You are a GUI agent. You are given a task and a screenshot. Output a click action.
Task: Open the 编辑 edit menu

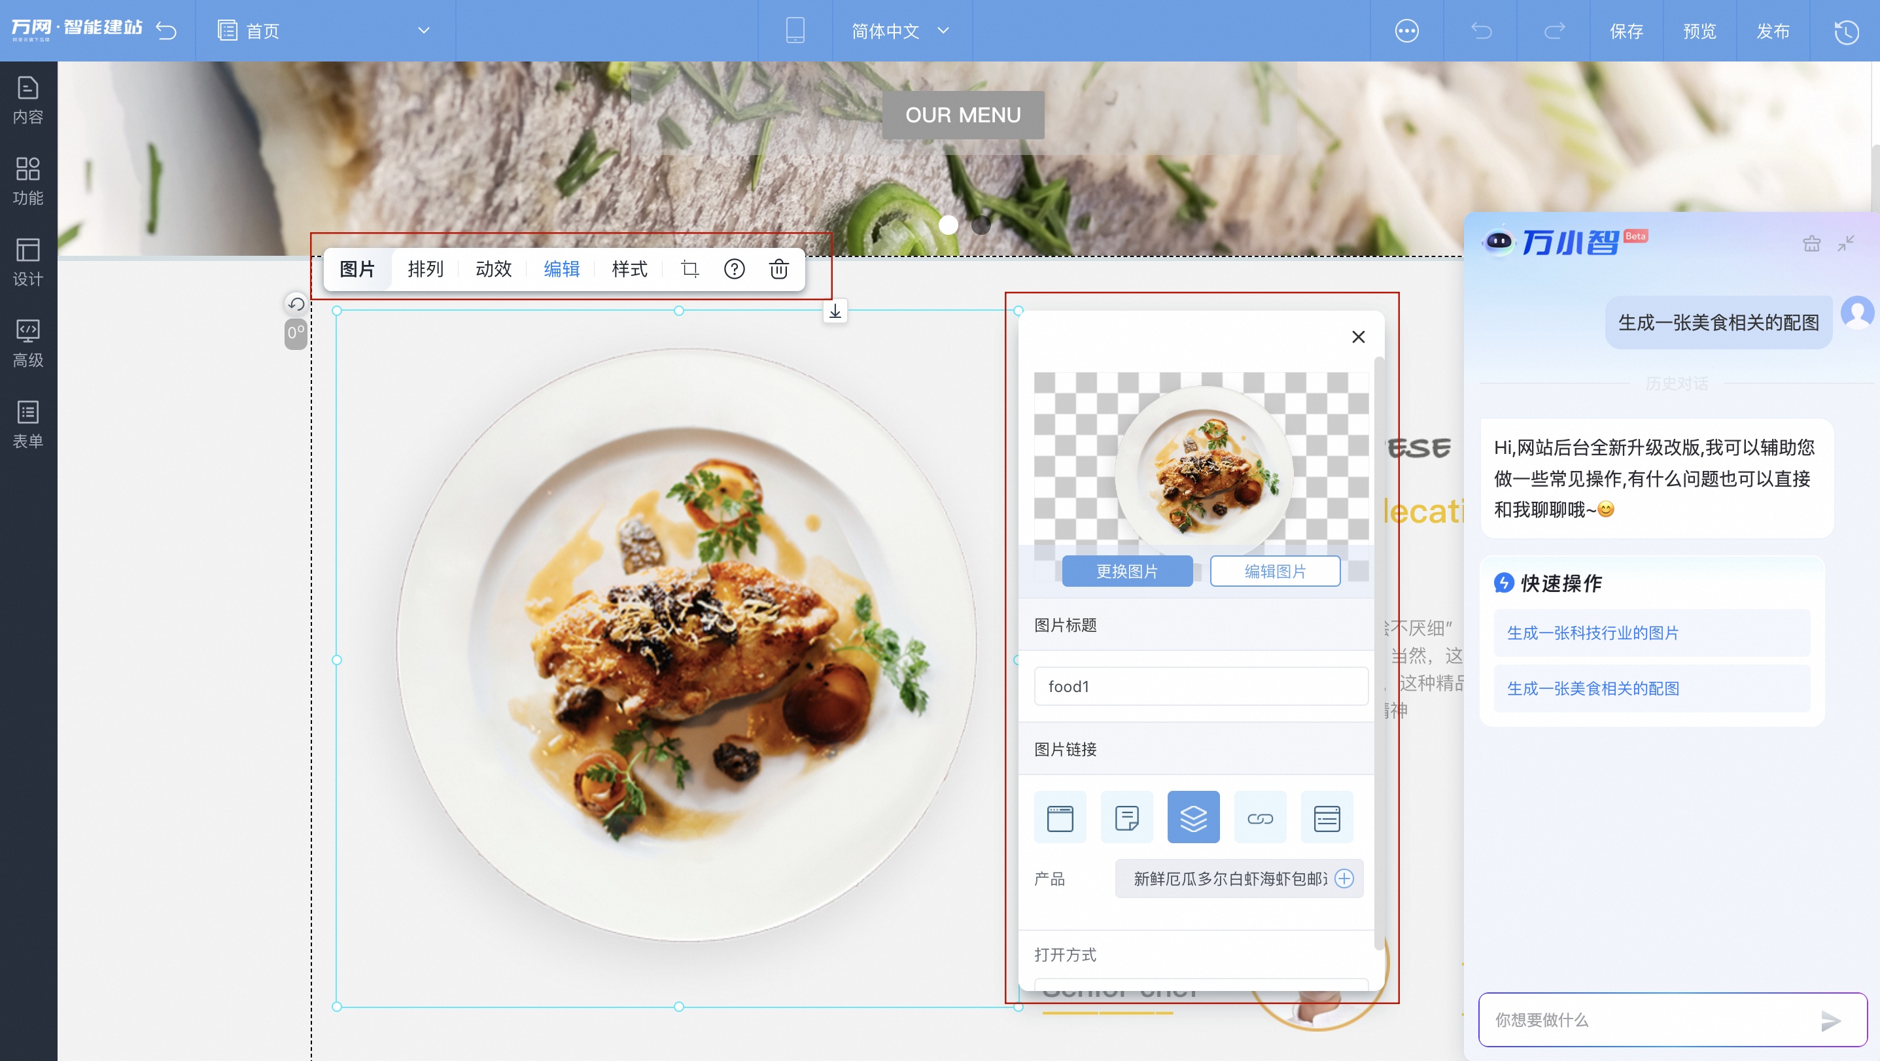pos(562,270)
